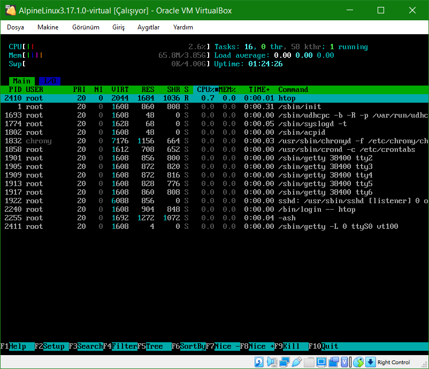Screen dimensions: 429x369
Task: Sort by the USER column header
Action: coord(34,89)
